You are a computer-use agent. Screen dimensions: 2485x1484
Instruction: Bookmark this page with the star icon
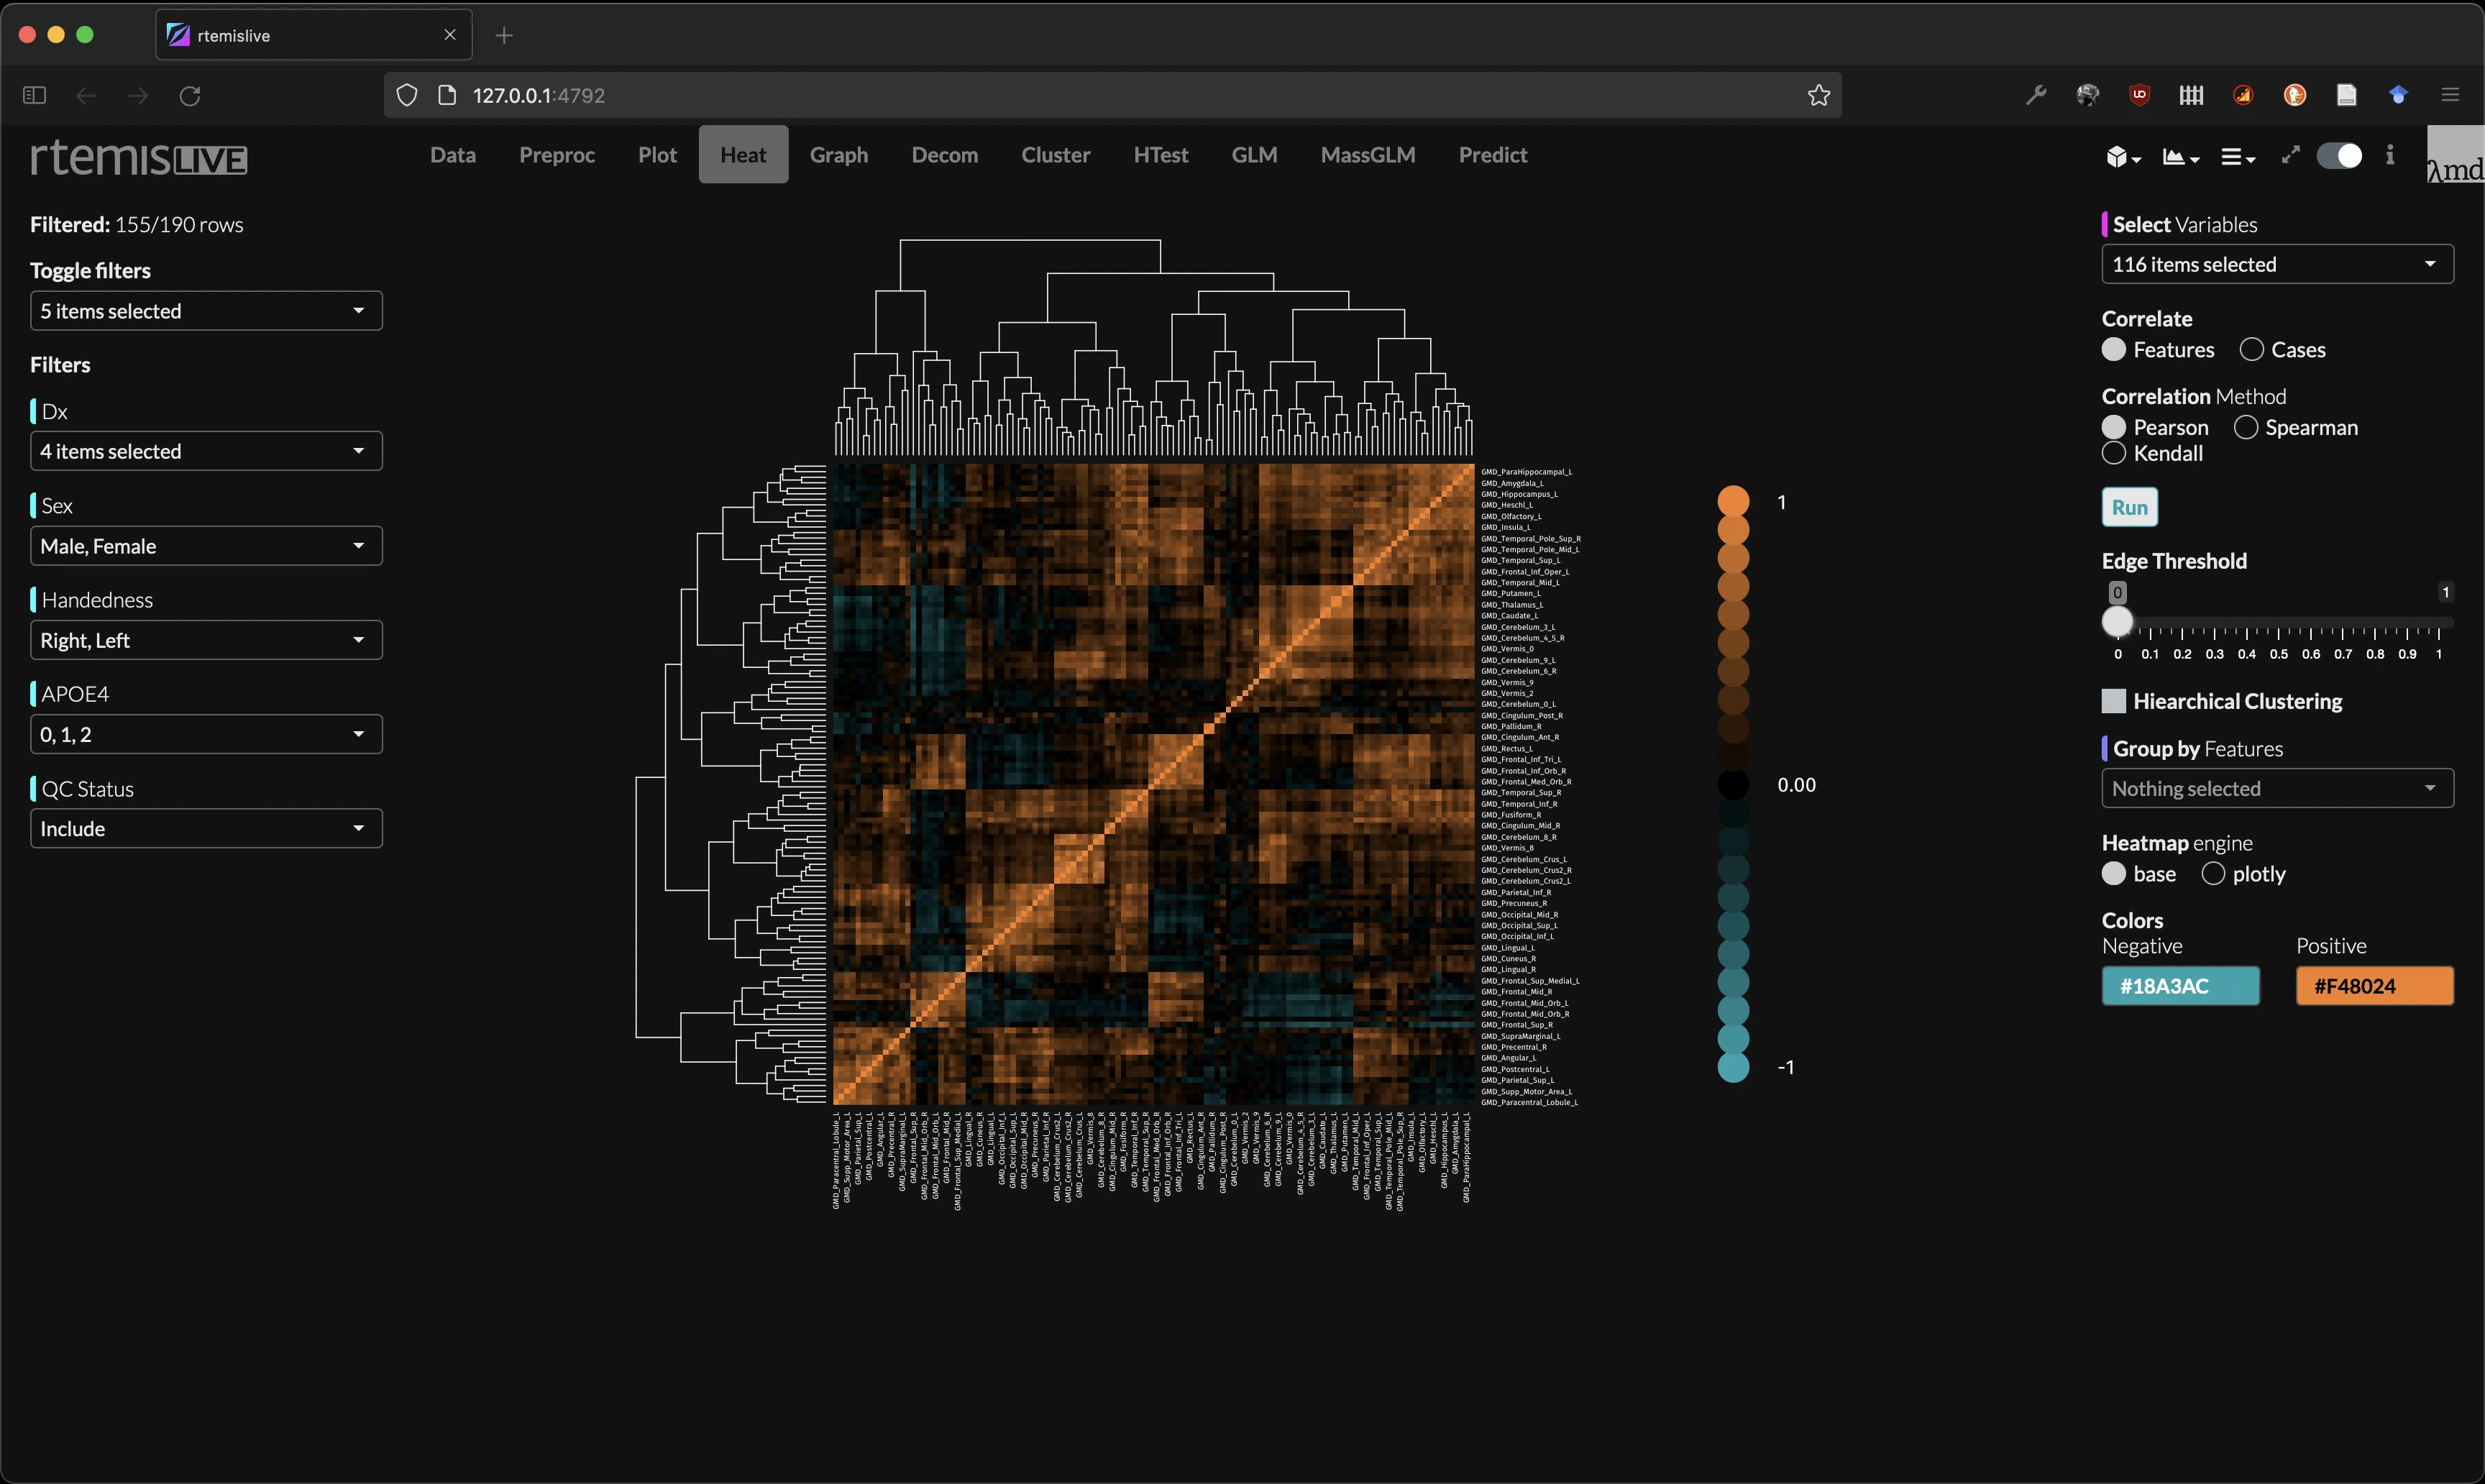pyautogui.click(x=1818, y=95)
